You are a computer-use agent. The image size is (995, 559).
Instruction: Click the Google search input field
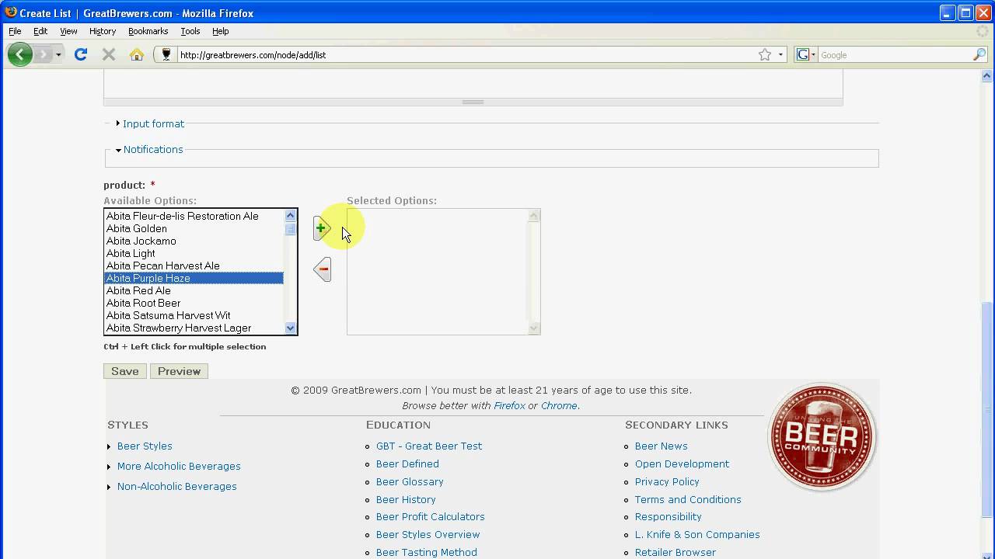point(894,54)
